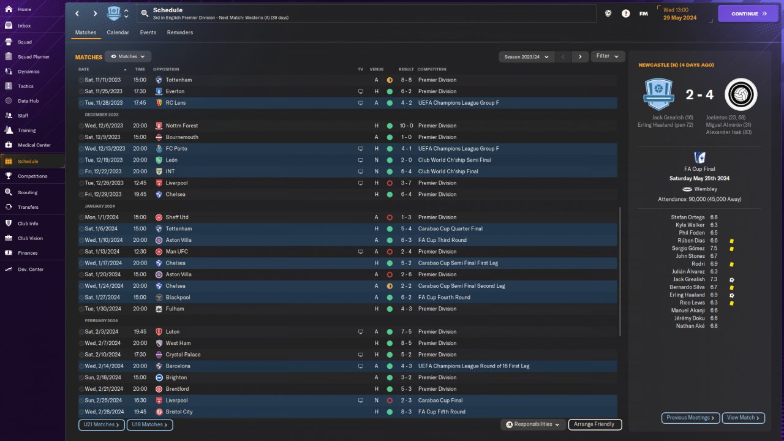Screen dimensions: 784x441
Task: Open the Inbox sidebar icon
Action: point(9,26)
